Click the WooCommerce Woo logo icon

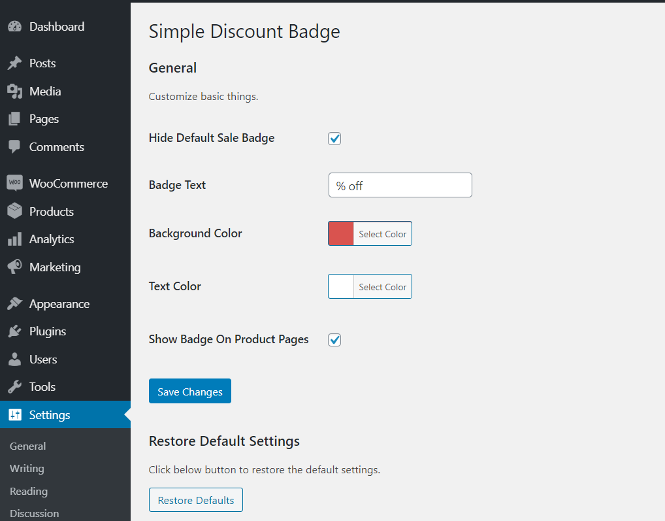[14, 184]
